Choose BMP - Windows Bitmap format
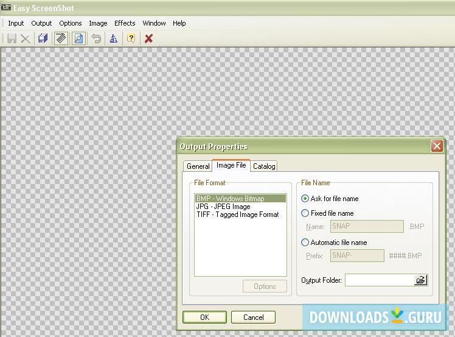 click(x=240, y=198)
